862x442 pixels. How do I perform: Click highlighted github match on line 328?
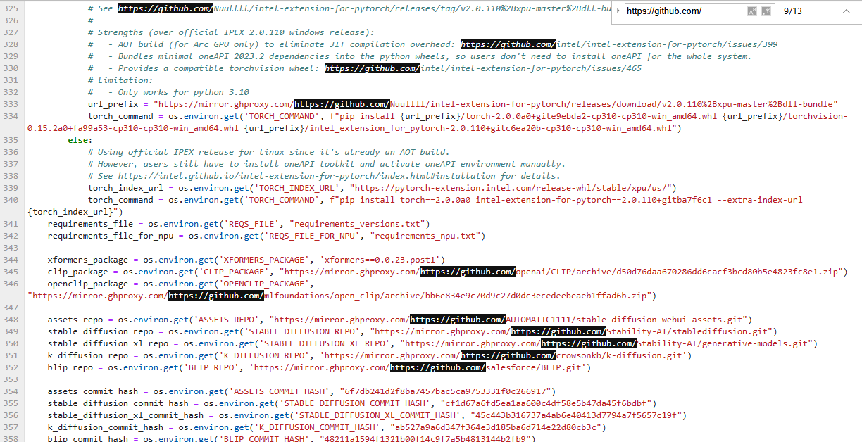point(508,44)
